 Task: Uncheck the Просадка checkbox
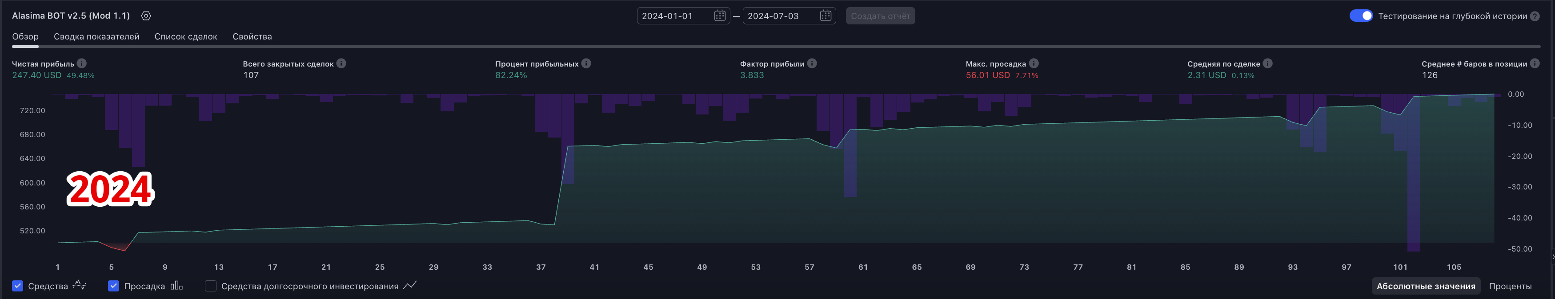point(113,286)
